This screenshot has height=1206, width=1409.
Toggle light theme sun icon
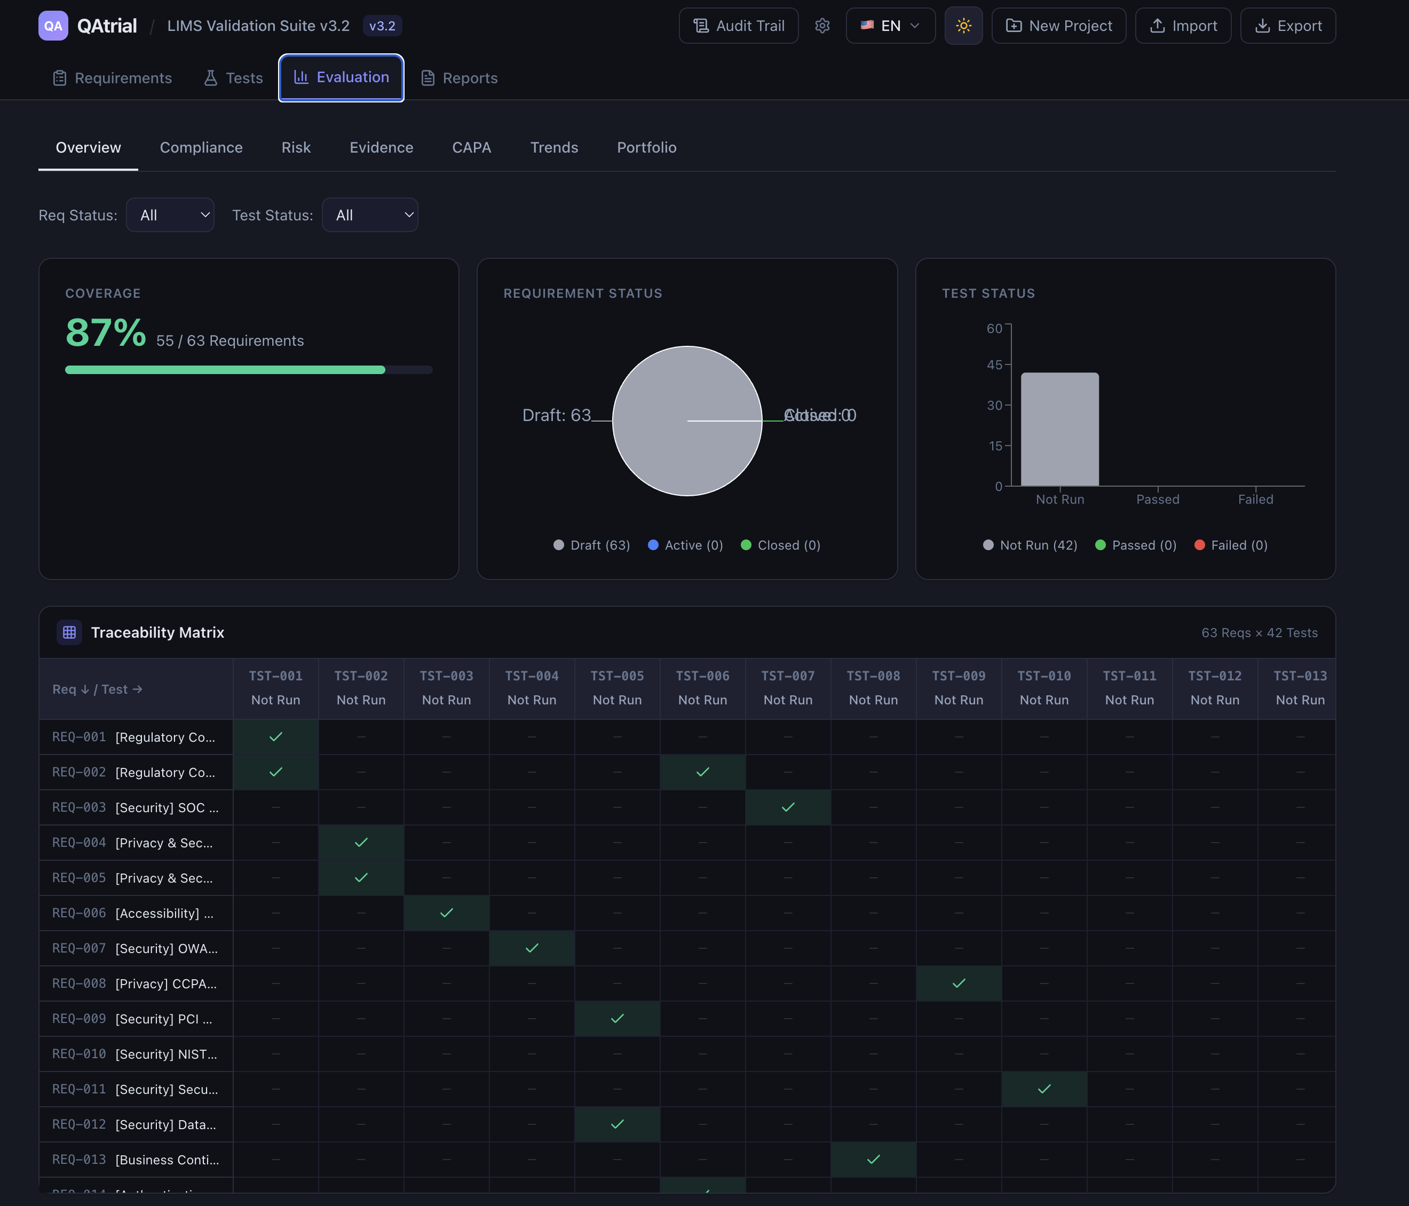(x=963, y=26)
